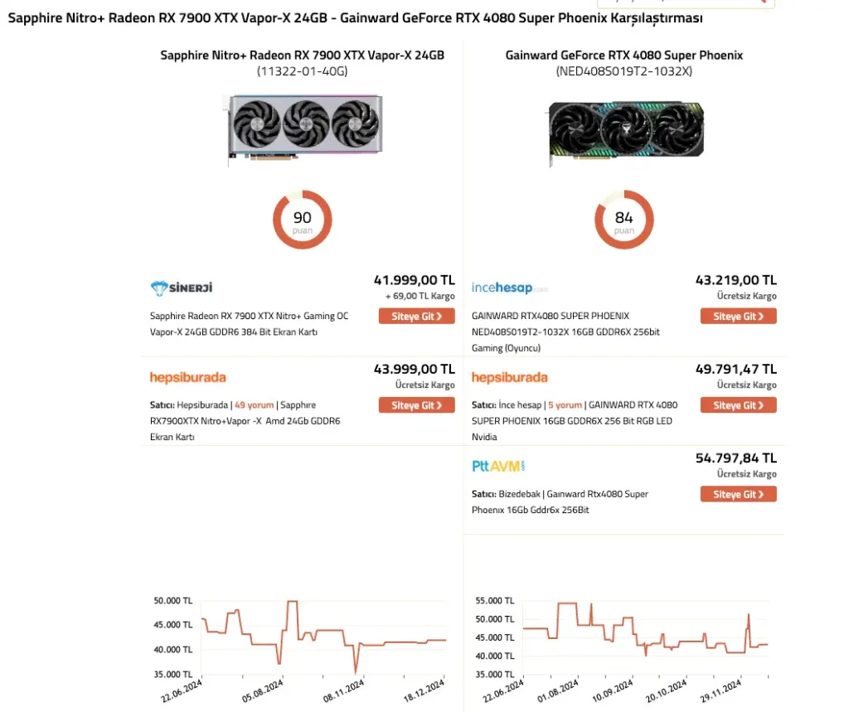Viewport: 849px width, 712px height.
Task: Open the 49 yorum reviews link
Action: tap(252, 405)
